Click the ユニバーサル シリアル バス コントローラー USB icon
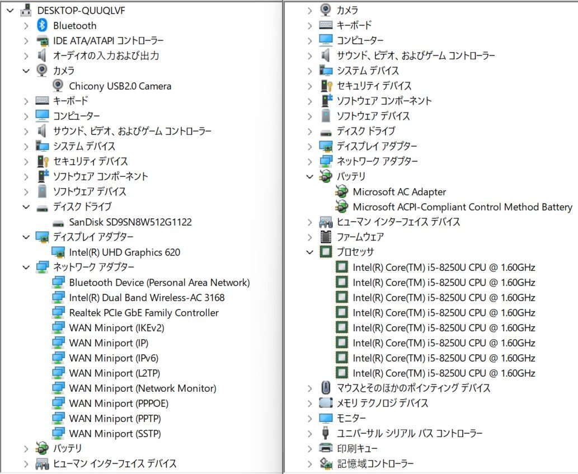Viewport: 578px width, 474px height. click(x=326, y=434)
